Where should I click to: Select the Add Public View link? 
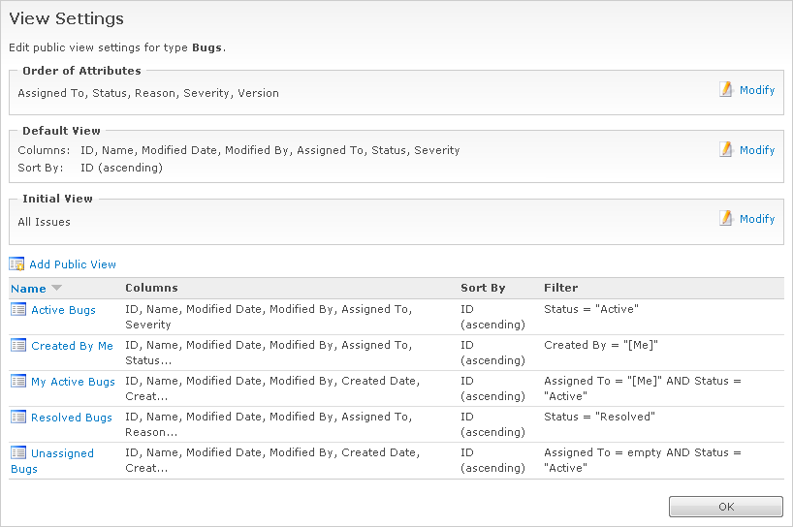tap(73, 264)
